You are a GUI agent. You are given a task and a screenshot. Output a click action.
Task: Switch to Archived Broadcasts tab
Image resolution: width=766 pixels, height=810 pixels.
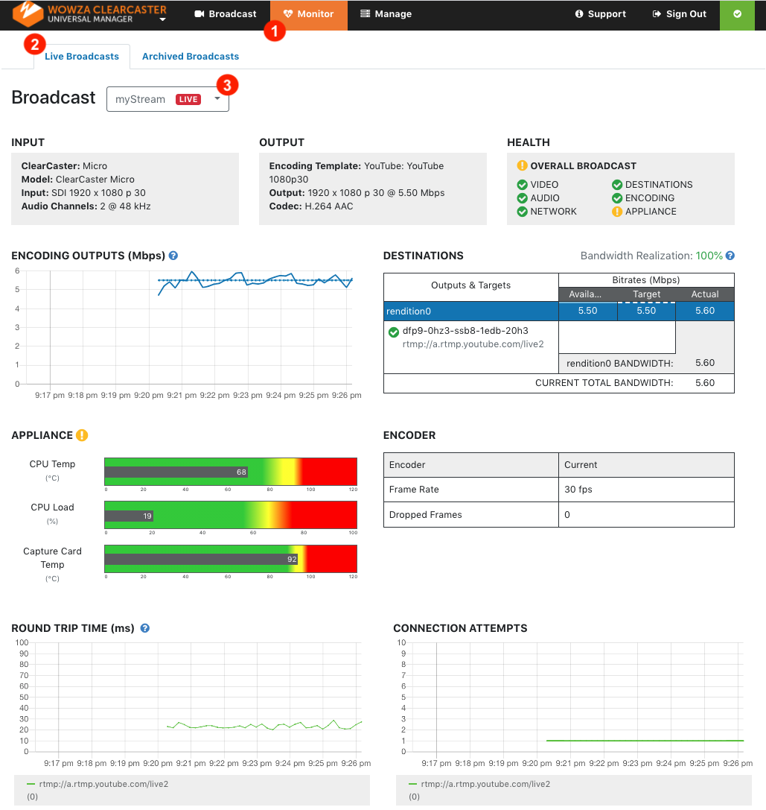191,57
